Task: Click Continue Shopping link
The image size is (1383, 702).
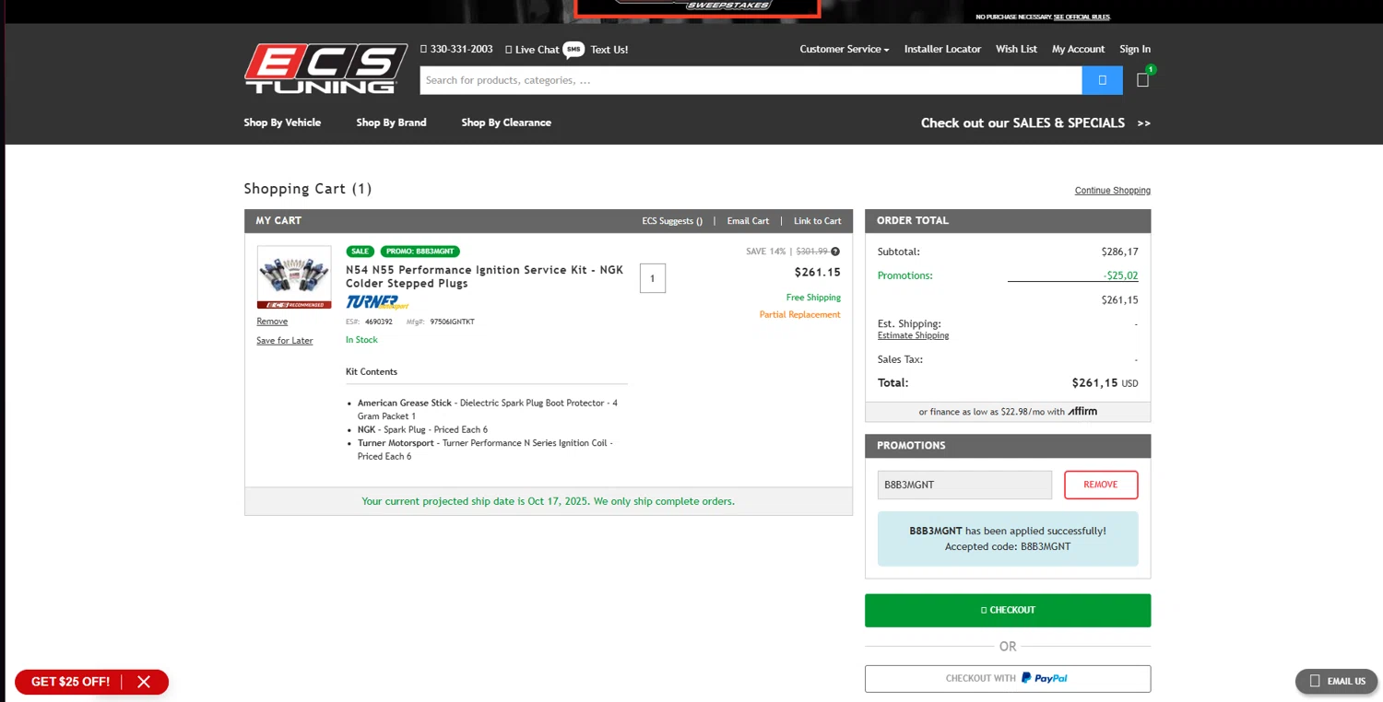Action: (x=1112, y=191)
